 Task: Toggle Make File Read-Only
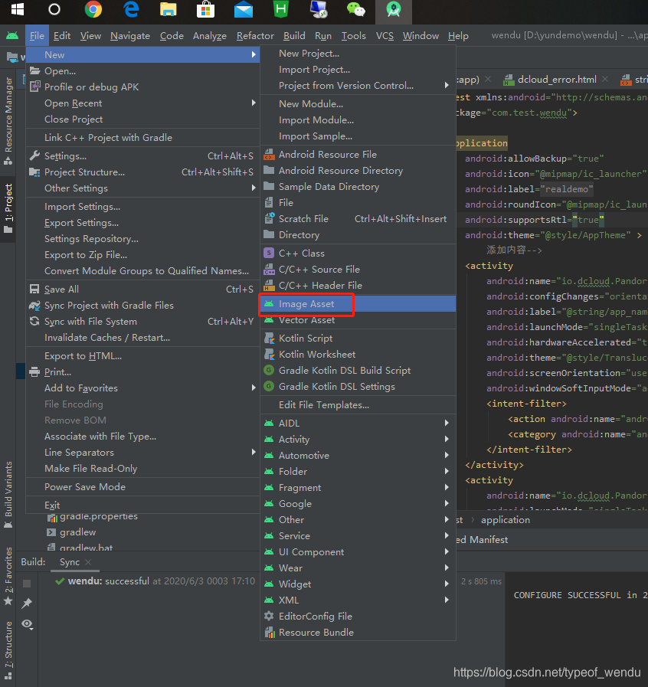[142, 469]
